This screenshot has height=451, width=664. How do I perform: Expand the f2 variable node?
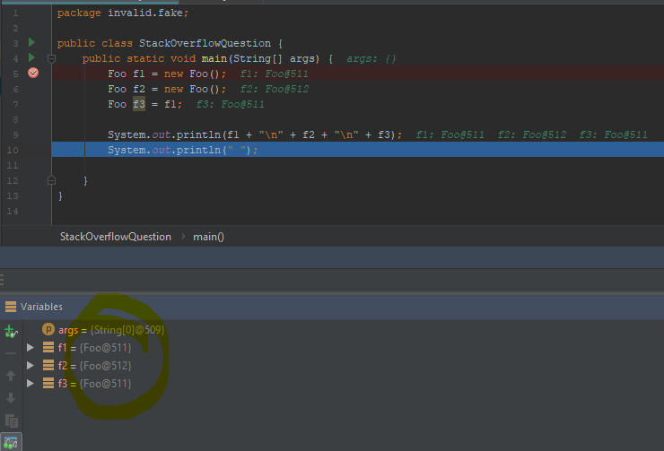tap(31, 365)
